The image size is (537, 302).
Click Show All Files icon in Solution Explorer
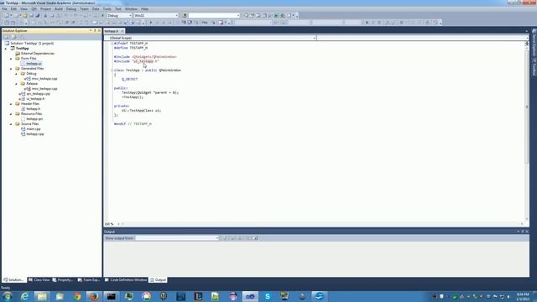coord(14,37)
